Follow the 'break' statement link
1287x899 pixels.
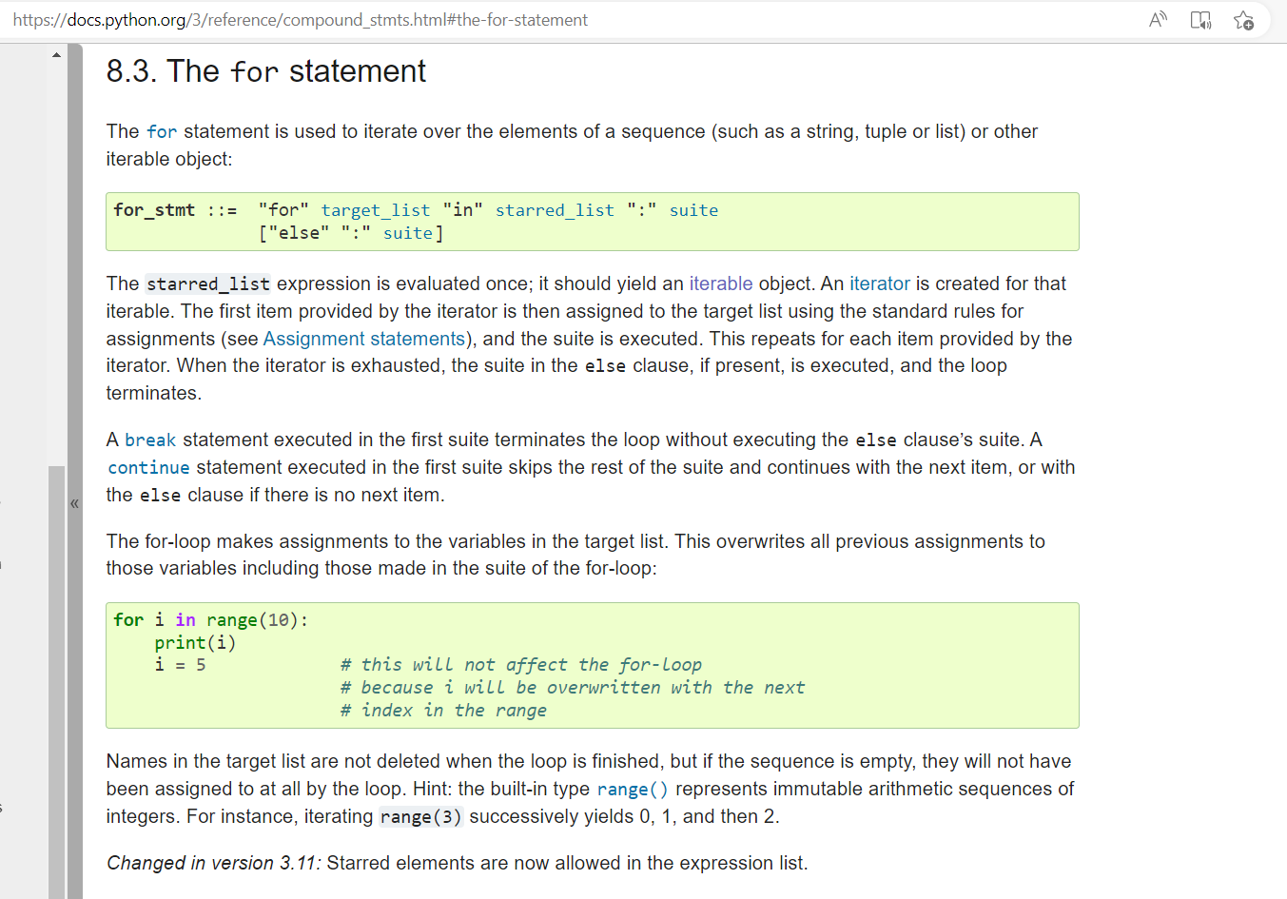click(150, 440)
